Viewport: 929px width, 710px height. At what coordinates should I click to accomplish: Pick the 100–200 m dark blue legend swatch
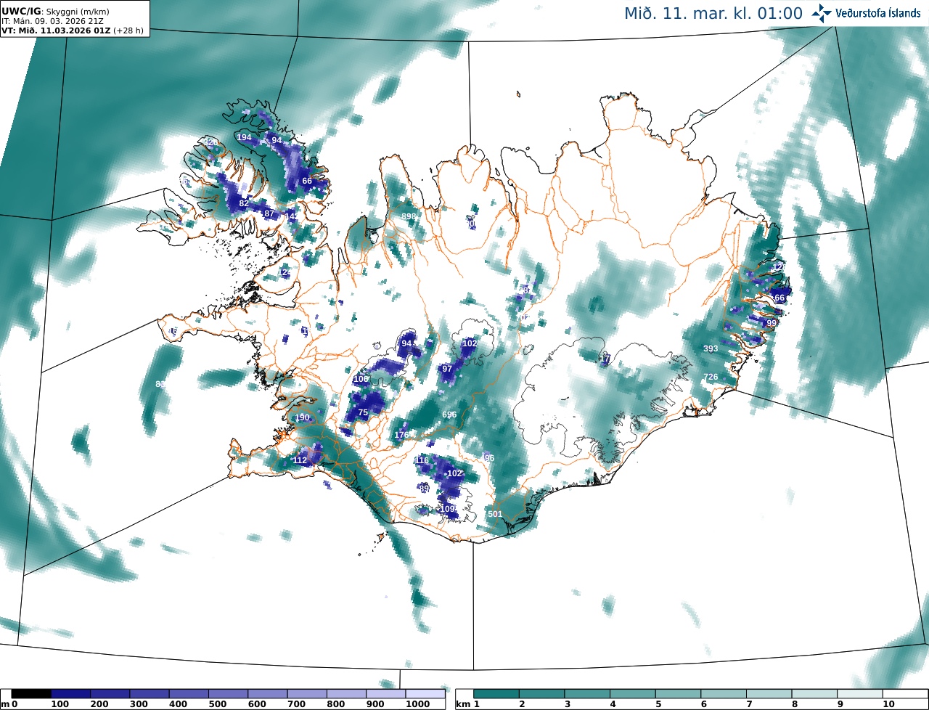click(x=70, y=694)
